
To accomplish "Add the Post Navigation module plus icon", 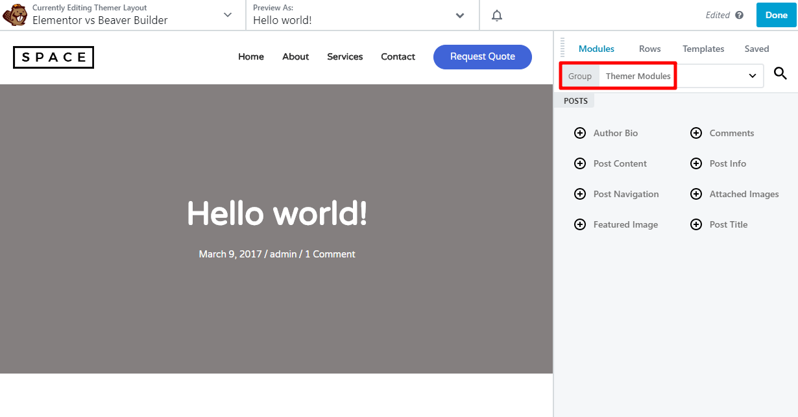I will point(580,194).
